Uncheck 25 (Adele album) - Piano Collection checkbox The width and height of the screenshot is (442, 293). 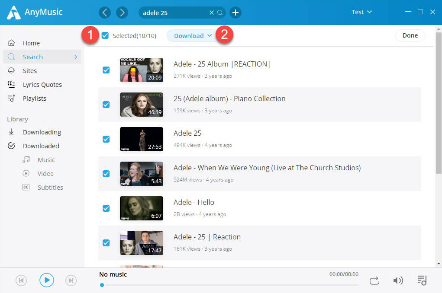coord(106,105)
